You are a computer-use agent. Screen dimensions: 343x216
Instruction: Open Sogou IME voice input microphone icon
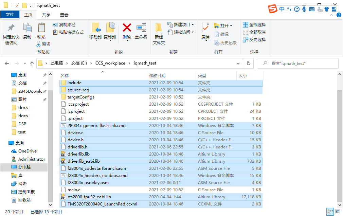coord(303,9)
